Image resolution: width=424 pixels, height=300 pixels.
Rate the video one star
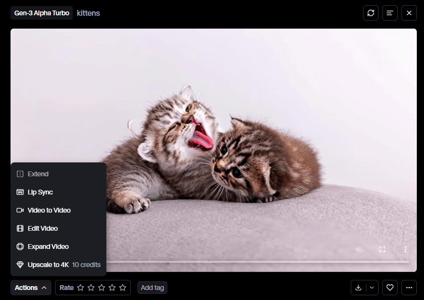coord(80,288)
